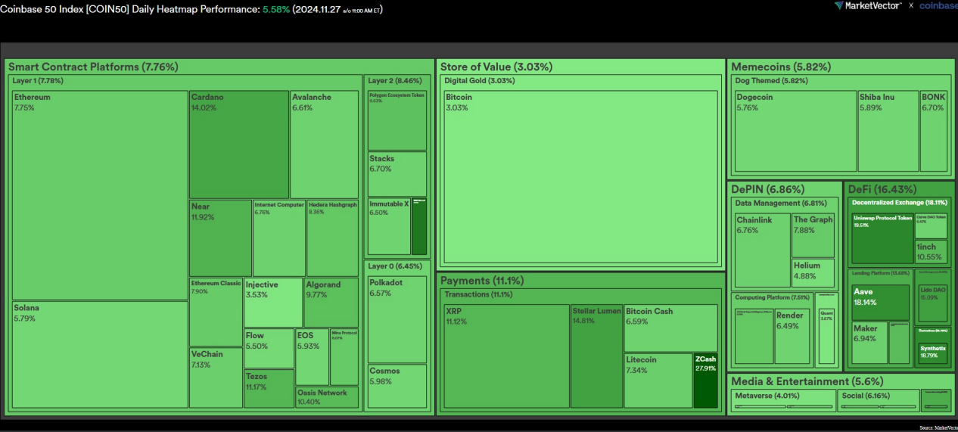
Task: Select the dark green ZCash tile
Action: tap(705, 380)
